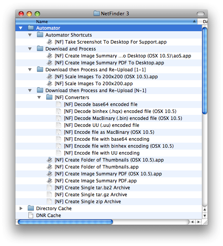
Task: Toggle toolbar with the title bar pill button
Action: [201, 14]
